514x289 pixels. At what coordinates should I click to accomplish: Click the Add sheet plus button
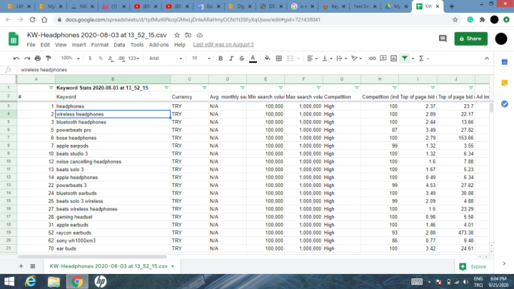[21, 266]
